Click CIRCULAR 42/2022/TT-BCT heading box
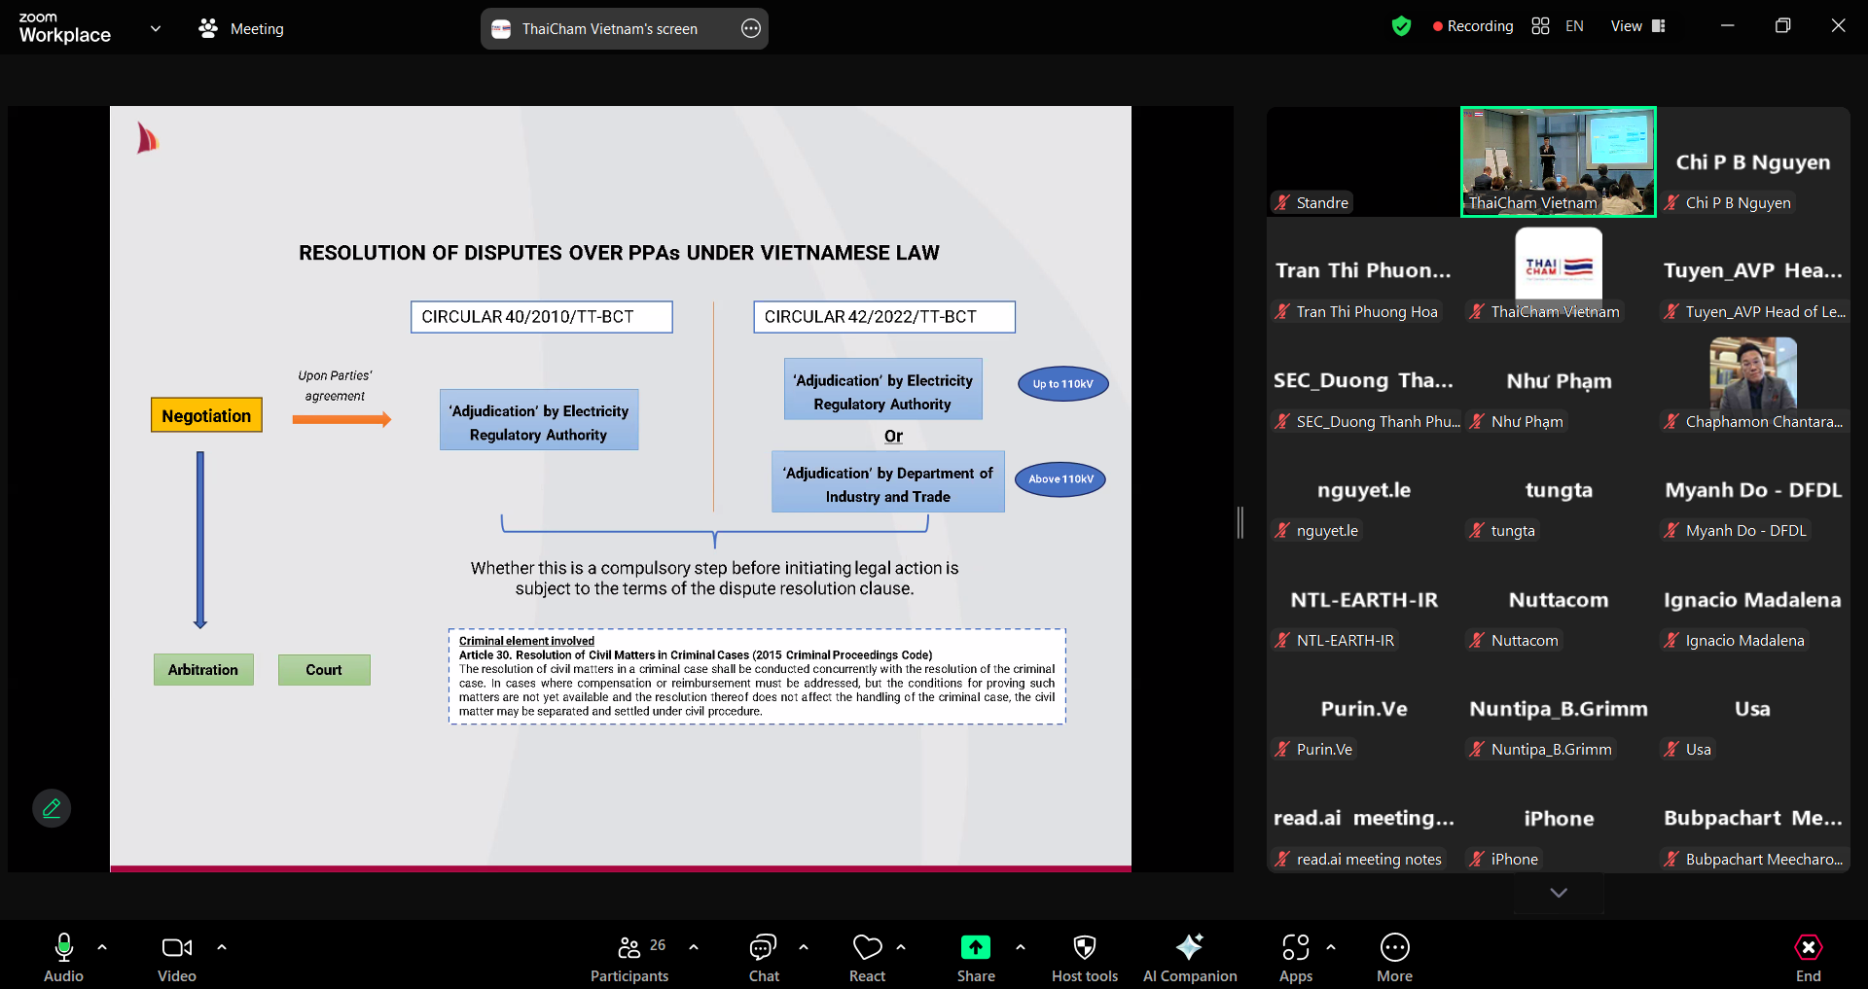 (884, 317)
